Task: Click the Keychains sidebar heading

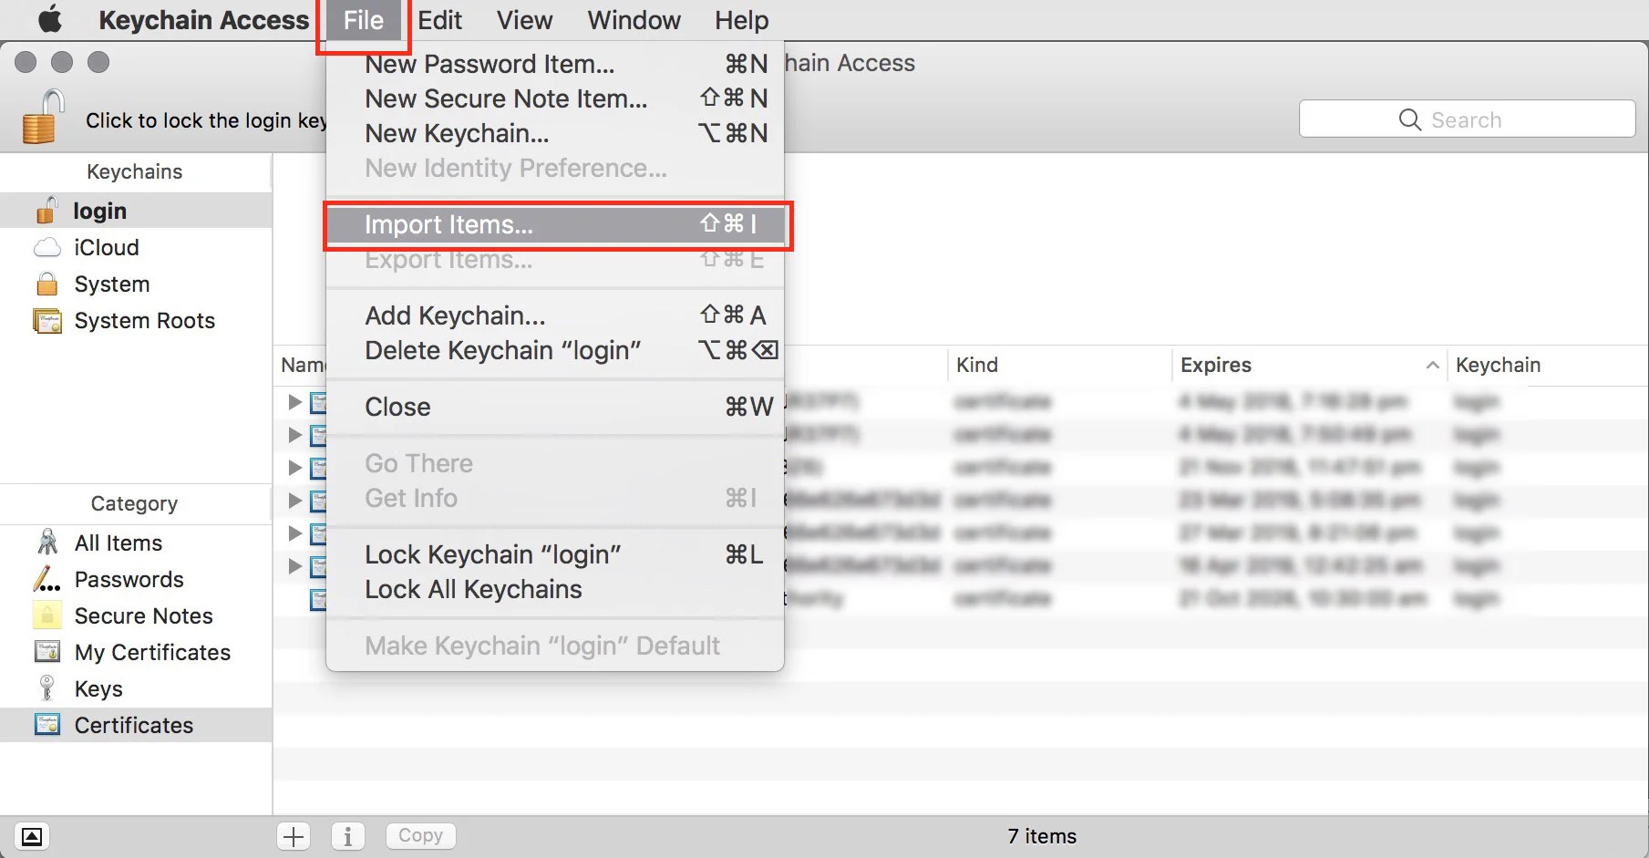Action: pos(134,171)
